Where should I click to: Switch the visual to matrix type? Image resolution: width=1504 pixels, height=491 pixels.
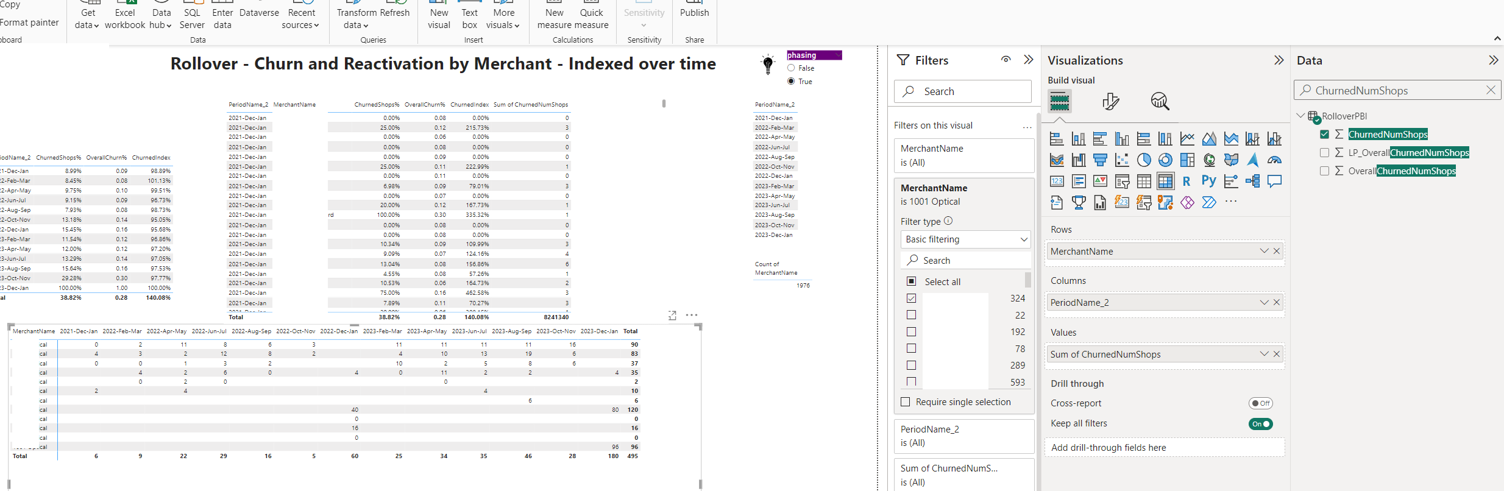[1165, 182]
